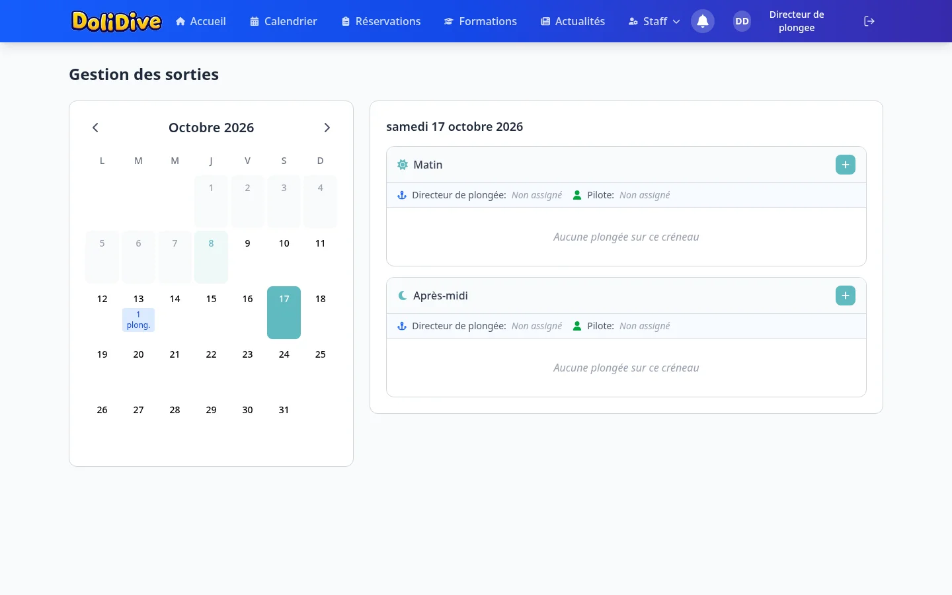952x595 pixels.
Task: Click the Directeur de plongee profile name
Action: pyautogui.click(x=797, y=21)
